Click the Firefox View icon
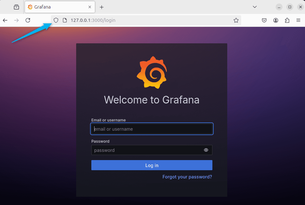This screenshot has width=305, height=205. [16, 7]
